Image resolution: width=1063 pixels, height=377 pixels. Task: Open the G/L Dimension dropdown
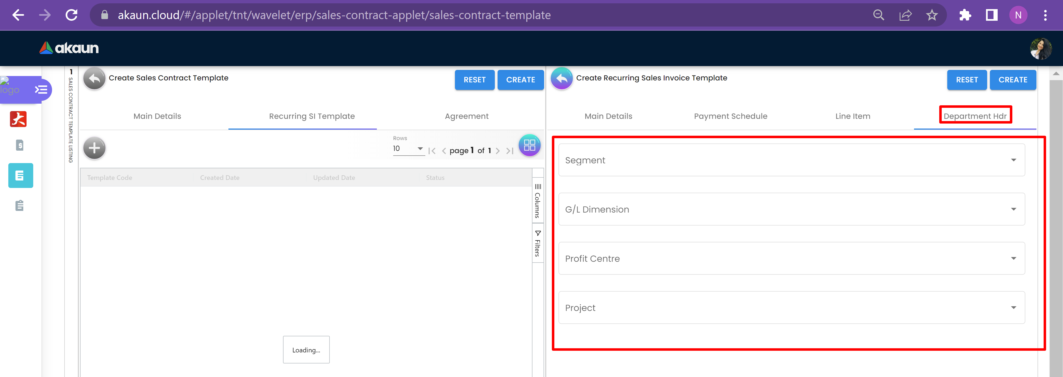[x=791, y=209]
